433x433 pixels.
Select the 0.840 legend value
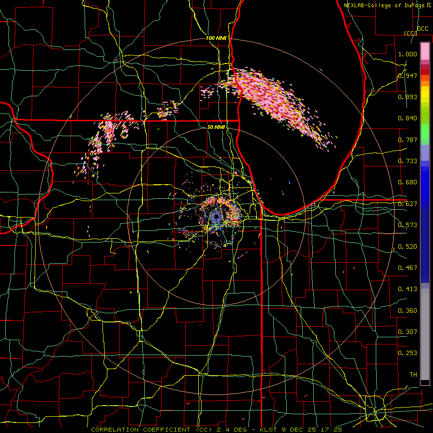(x=408, y=118)
